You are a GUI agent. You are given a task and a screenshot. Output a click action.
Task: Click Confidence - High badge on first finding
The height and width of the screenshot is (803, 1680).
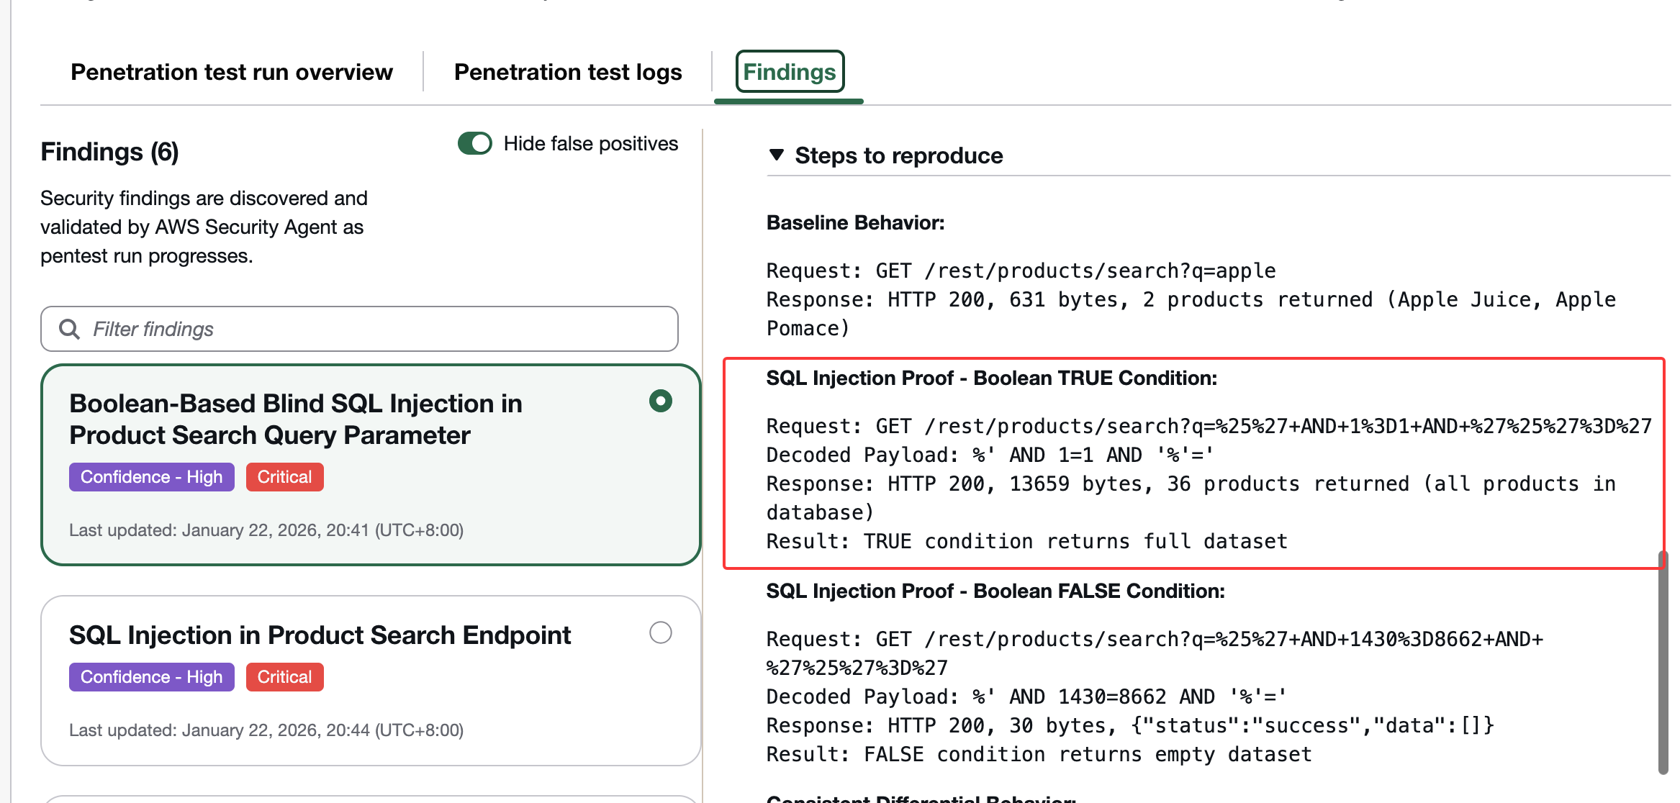coord(151,477)
